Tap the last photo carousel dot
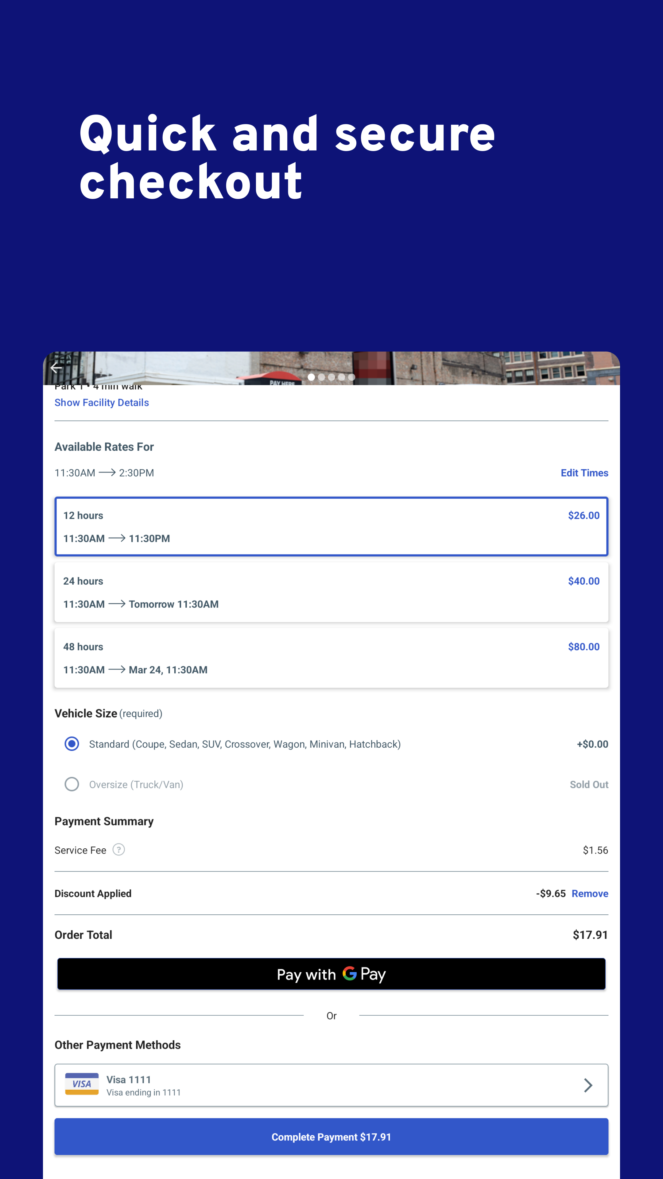The width and height of the screenshot is (663, 1179). (351, 377)
